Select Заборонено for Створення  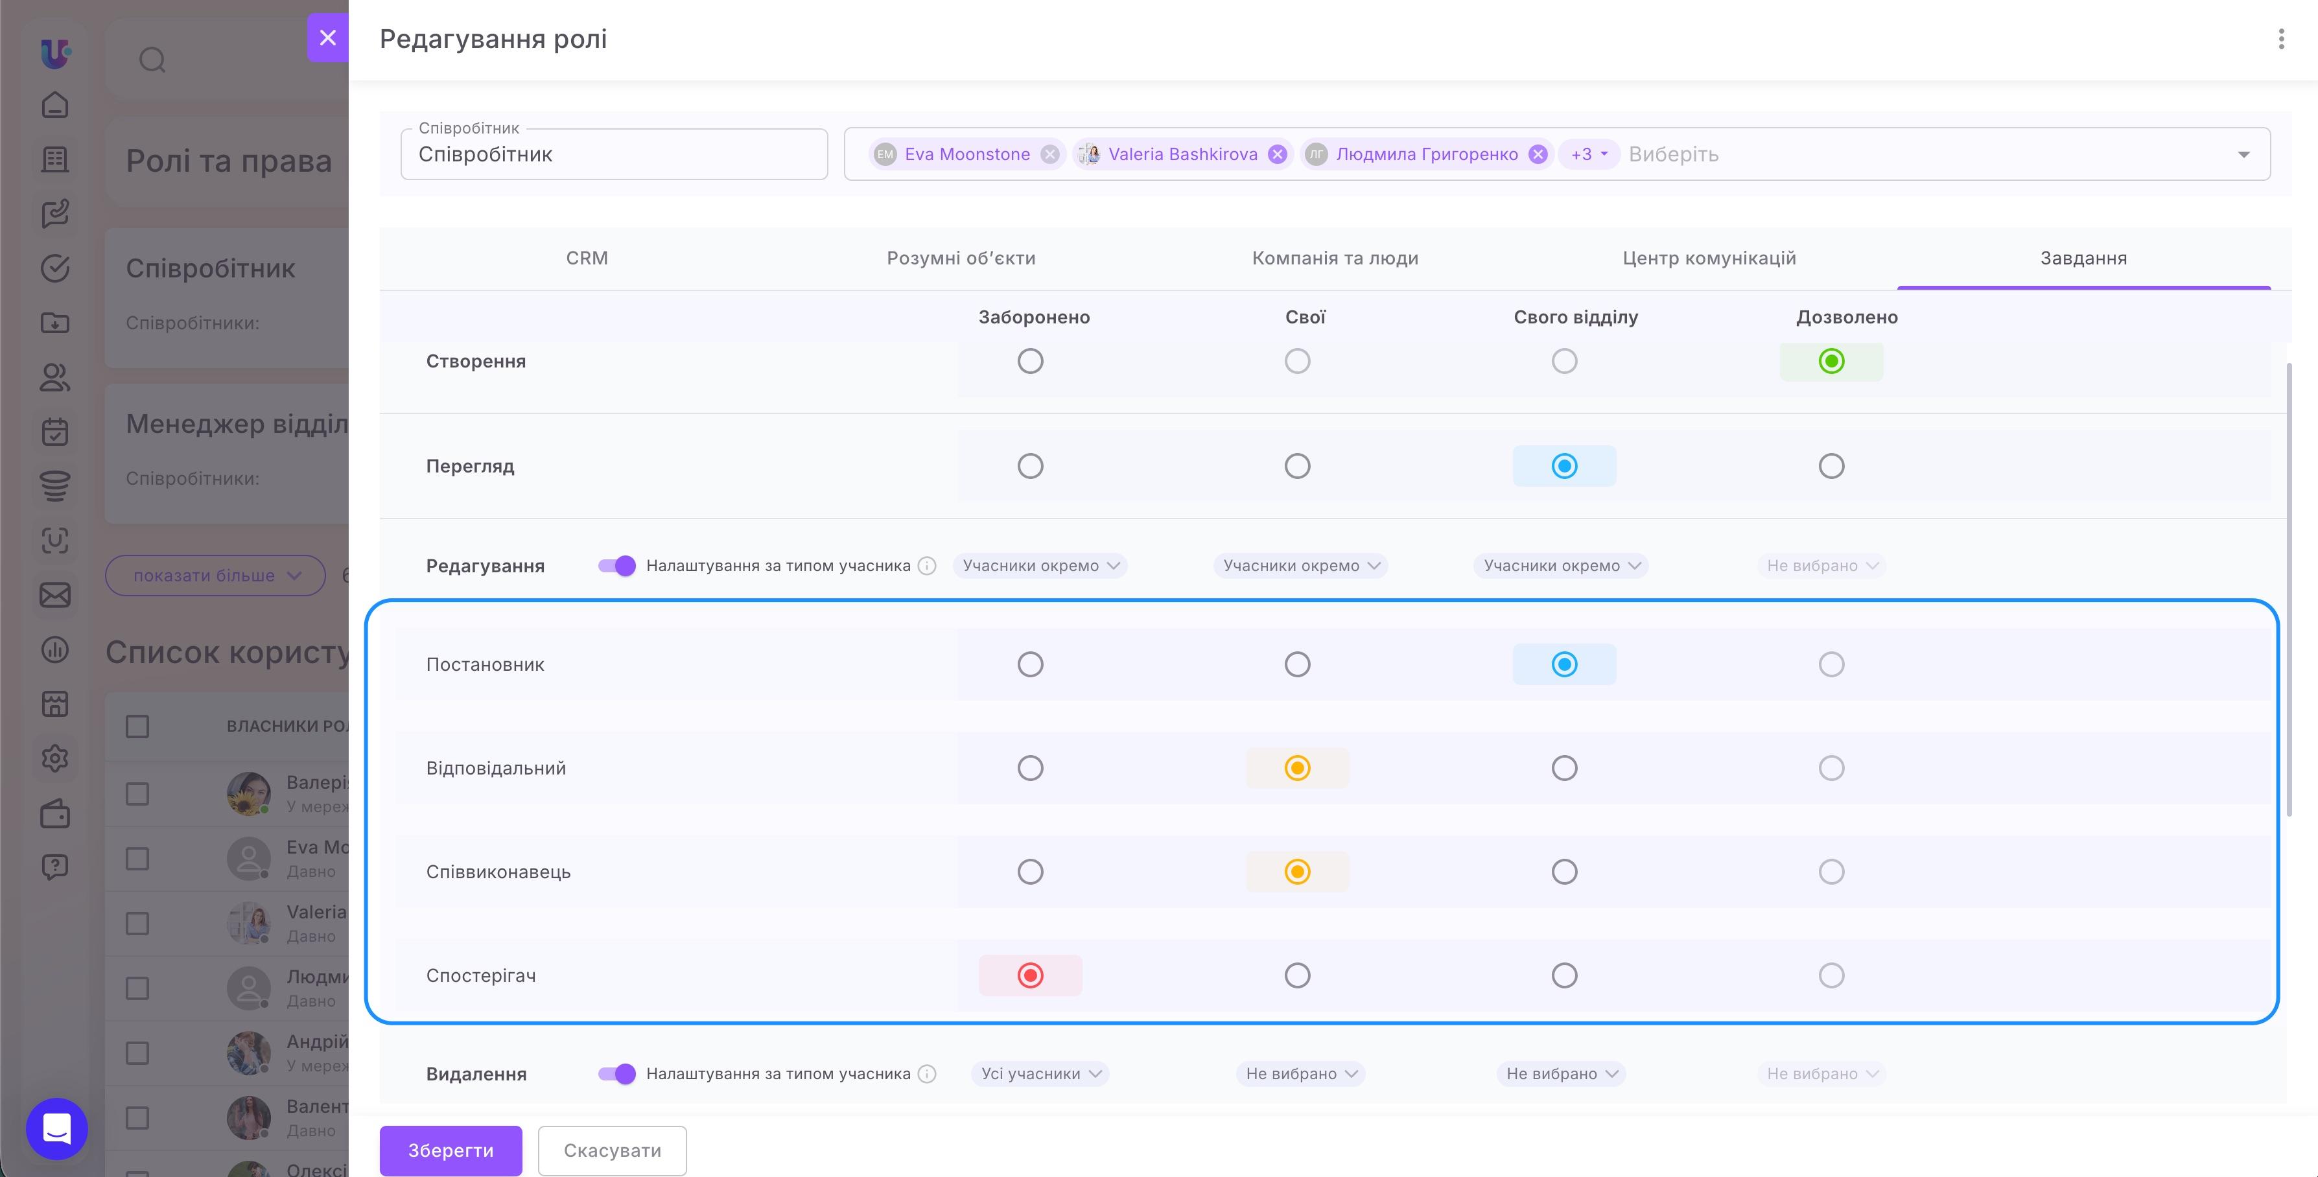pyautogui.click(x=1030, y=361)
